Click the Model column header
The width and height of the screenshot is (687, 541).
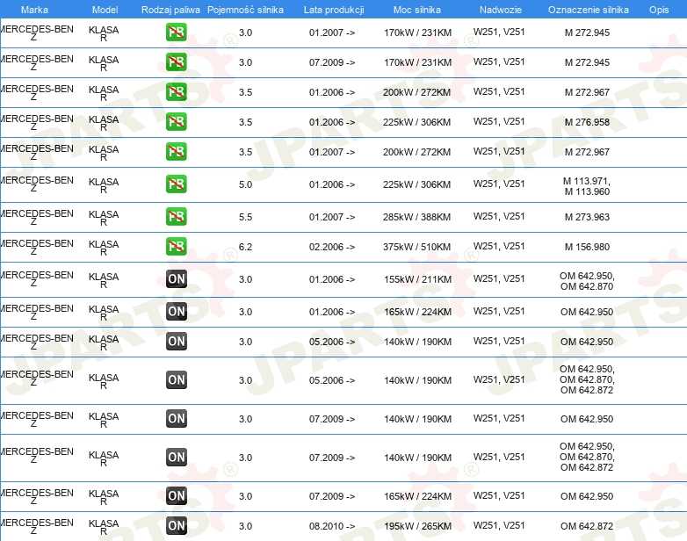coord(105,10)
